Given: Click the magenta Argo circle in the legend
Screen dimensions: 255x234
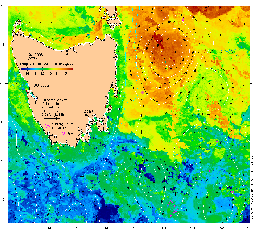Looking at the screenshot, I should pyautogui.click(x=63, y=133).
